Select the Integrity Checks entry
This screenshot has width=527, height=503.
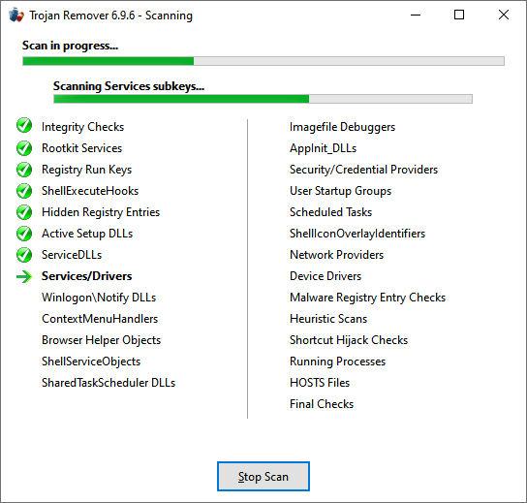click(x=82, y=127)
